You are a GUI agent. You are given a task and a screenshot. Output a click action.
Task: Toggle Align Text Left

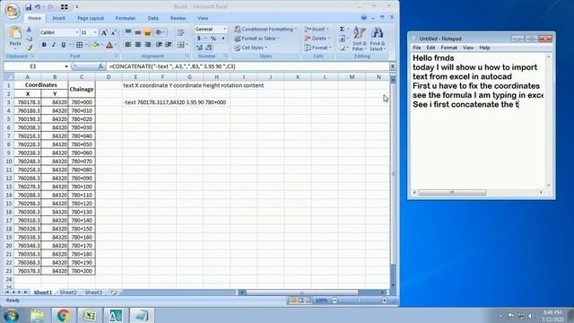point(127,45)
